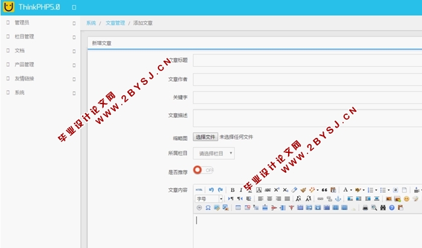Insert an ordered list
This screenshot has width=422, height=248.
coord(370,190)
